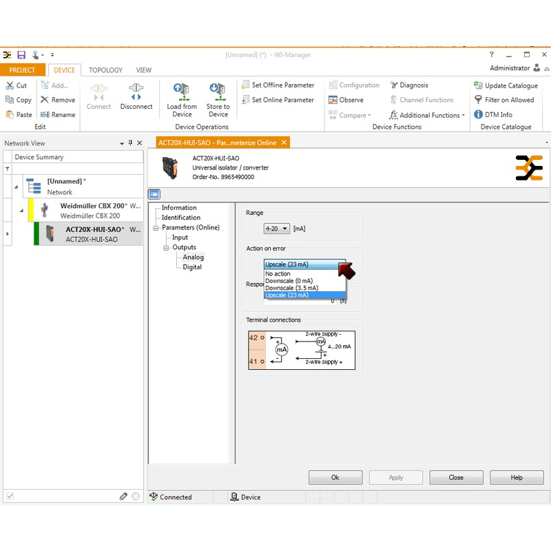Viewport: 551px width, 551px height.
Task: Click the Connected status bar indicator
Action: [171, 497]
